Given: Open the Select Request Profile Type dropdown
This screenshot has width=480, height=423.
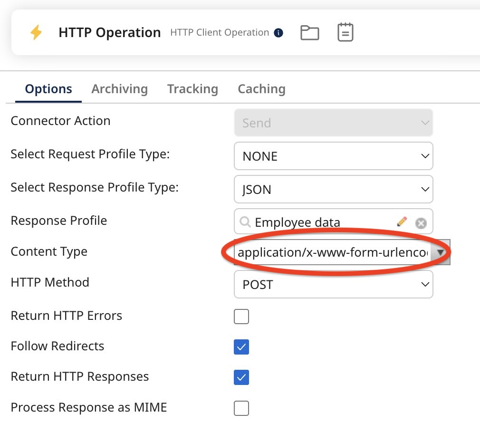Looking at the screenshot, I should tap(333, 156).
